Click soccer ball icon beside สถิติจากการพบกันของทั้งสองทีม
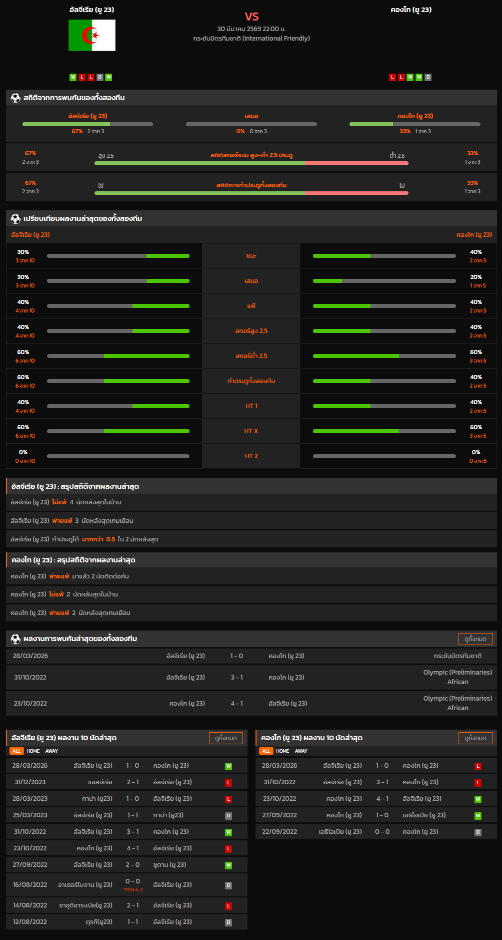Viewport: 502px width, 940px height. 15,98
